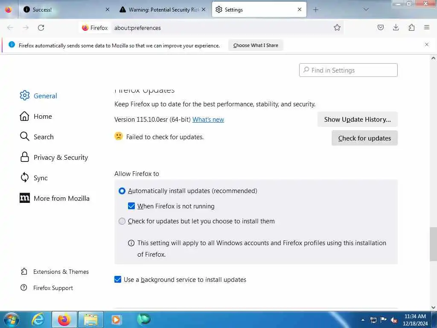
Task: Click the Find in Settings search field
Action: pyautogui.click(x=348, y=70)
